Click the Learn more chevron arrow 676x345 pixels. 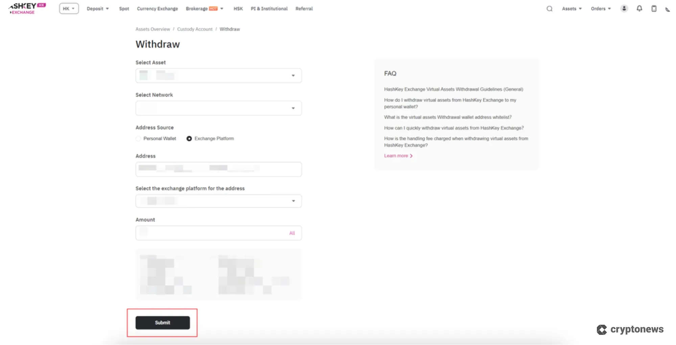point(411,156)
